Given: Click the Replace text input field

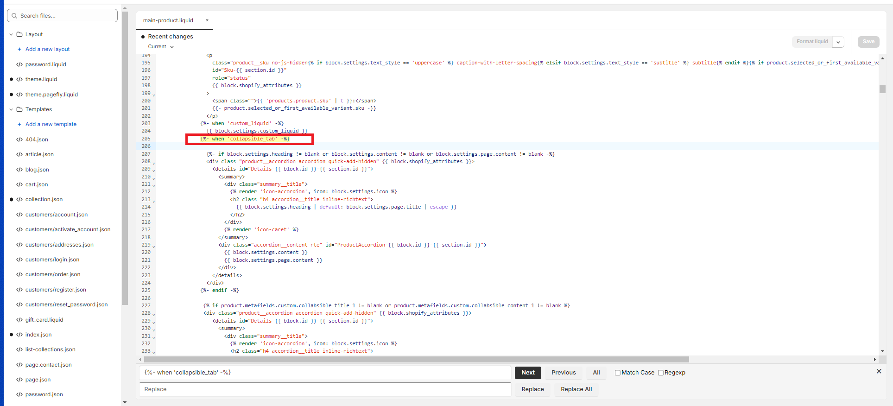Looking at the screenshot, I should tap(325, 389).
